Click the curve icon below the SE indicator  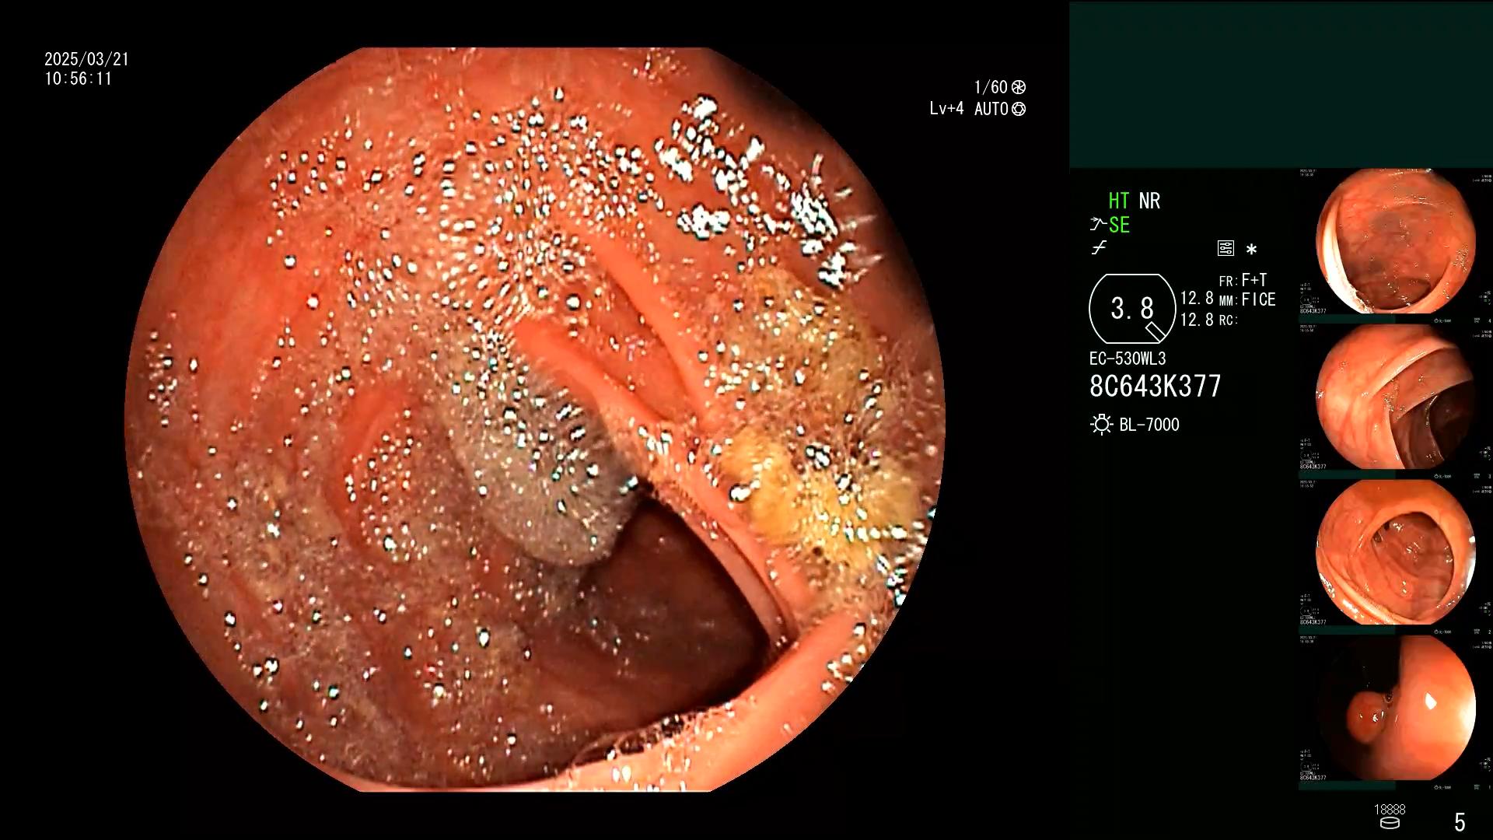point(1099,248)
